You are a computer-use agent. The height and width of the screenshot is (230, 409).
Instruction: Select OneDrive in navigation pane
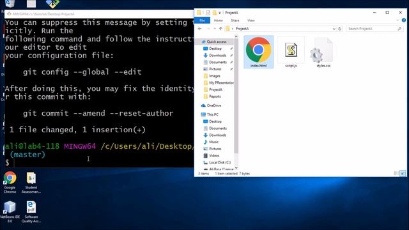tap(213, 105)
